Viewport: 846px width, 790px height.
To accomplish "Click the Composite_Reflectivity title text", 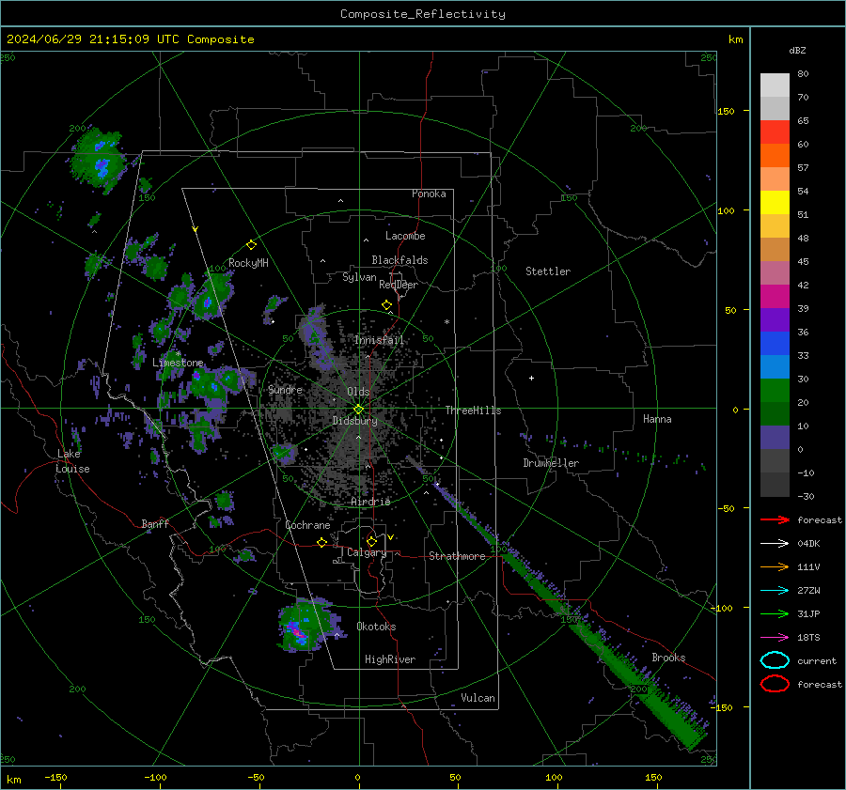I will coord(423,14).
